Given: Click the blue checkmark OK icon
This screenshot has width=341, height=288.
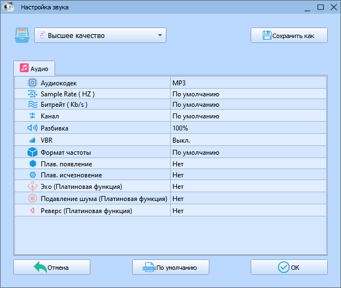Looking at the screenshot, I should click(284, 267).
